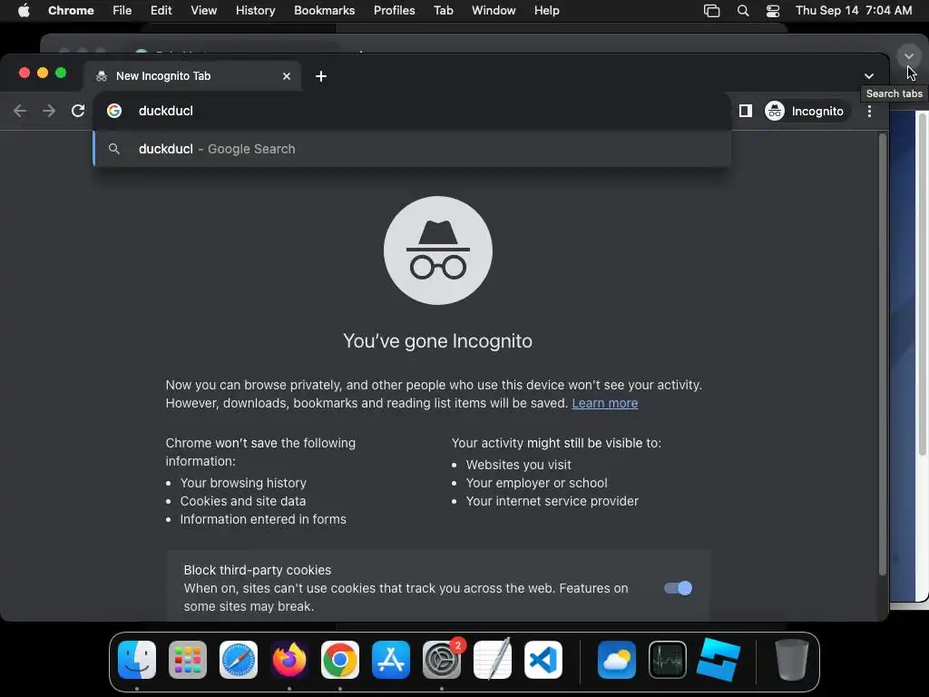Screen dimensions: 929x697
Task: Open the Bookmarks menu
Action: (325, 11)
